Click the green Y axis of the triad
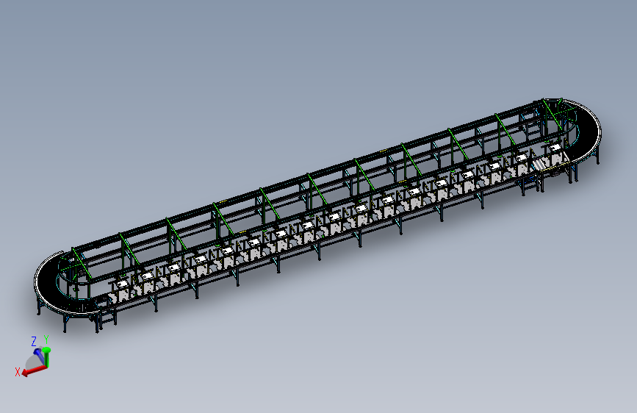Screen dimensions: 637x413 click(47, 357)
